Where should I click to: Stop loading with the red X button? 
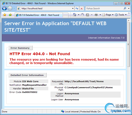pos(82,8)
